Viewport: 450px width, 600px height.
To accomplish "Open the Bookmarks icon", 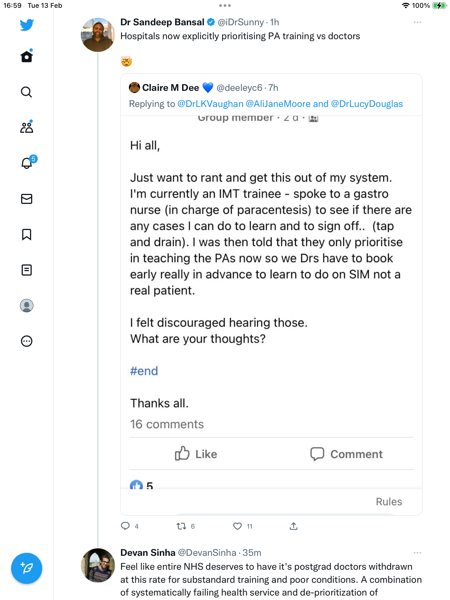I will pos(27,234).
